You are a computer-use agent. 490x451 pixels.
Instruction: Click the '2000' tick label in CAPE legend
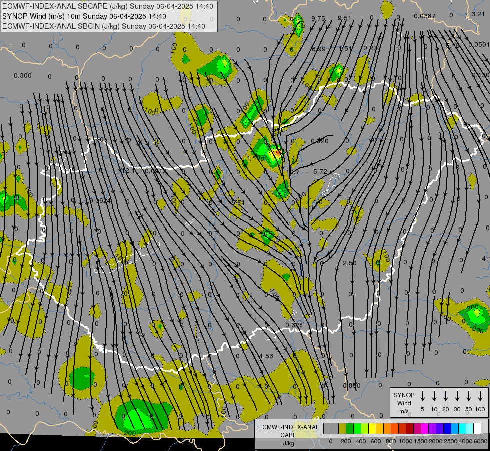[x=435, y=441]
